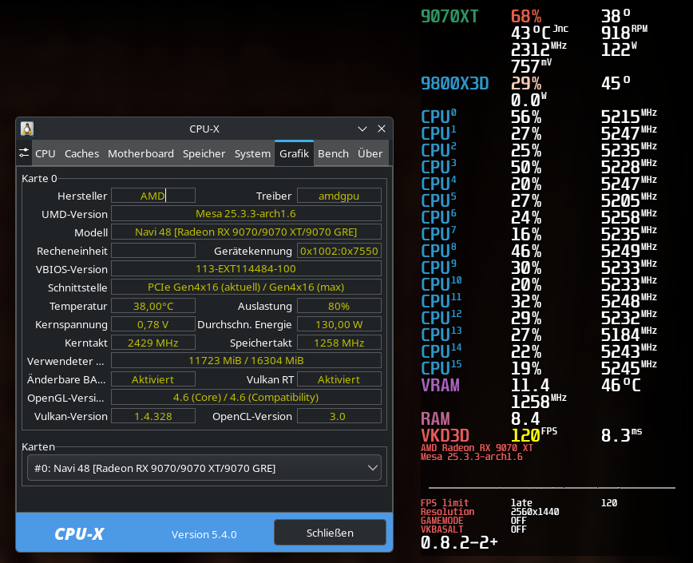Viewport: 693px width, 563px height.
Task: Go to the Motherboard tab
Action: coord(141,153)
